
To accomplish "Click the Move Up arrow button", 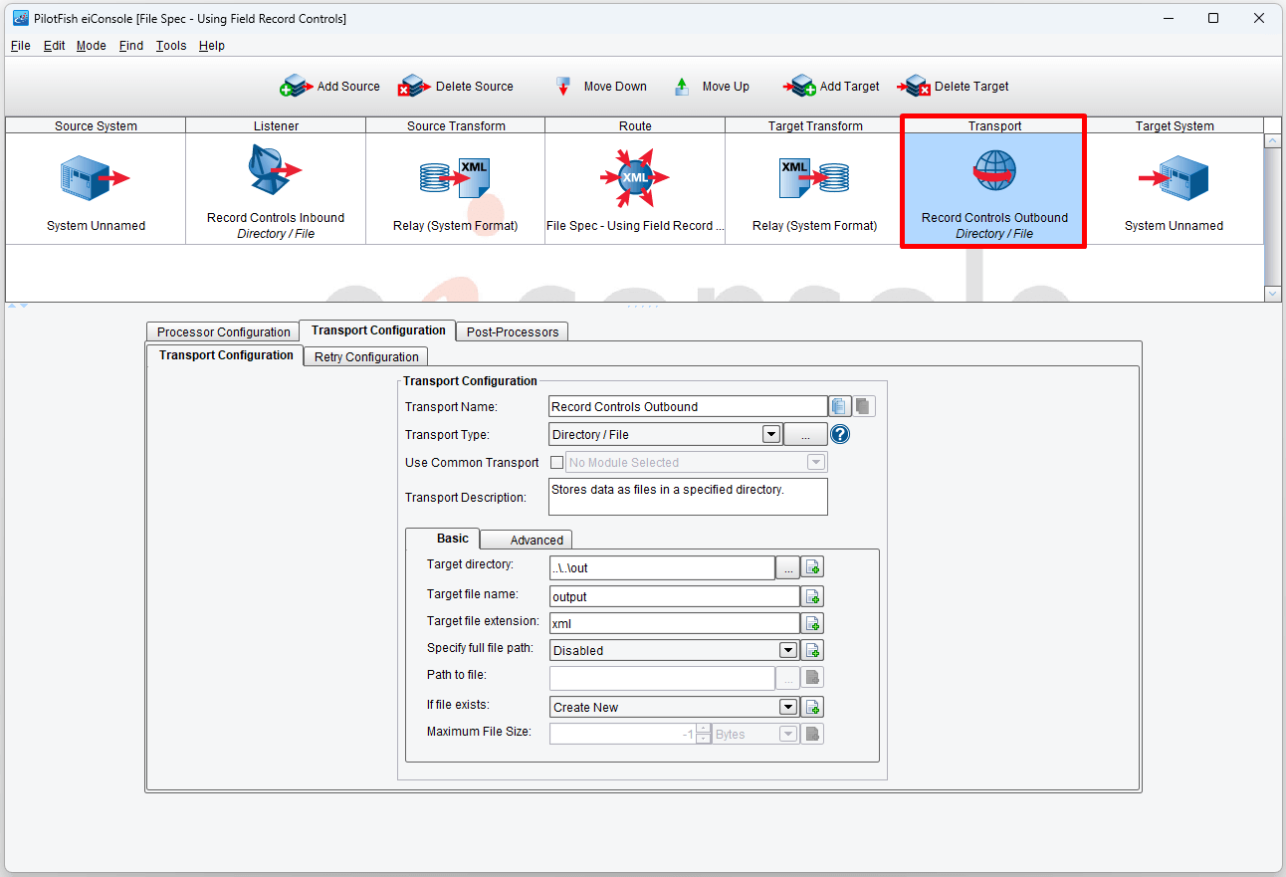I will coord(711,87).
